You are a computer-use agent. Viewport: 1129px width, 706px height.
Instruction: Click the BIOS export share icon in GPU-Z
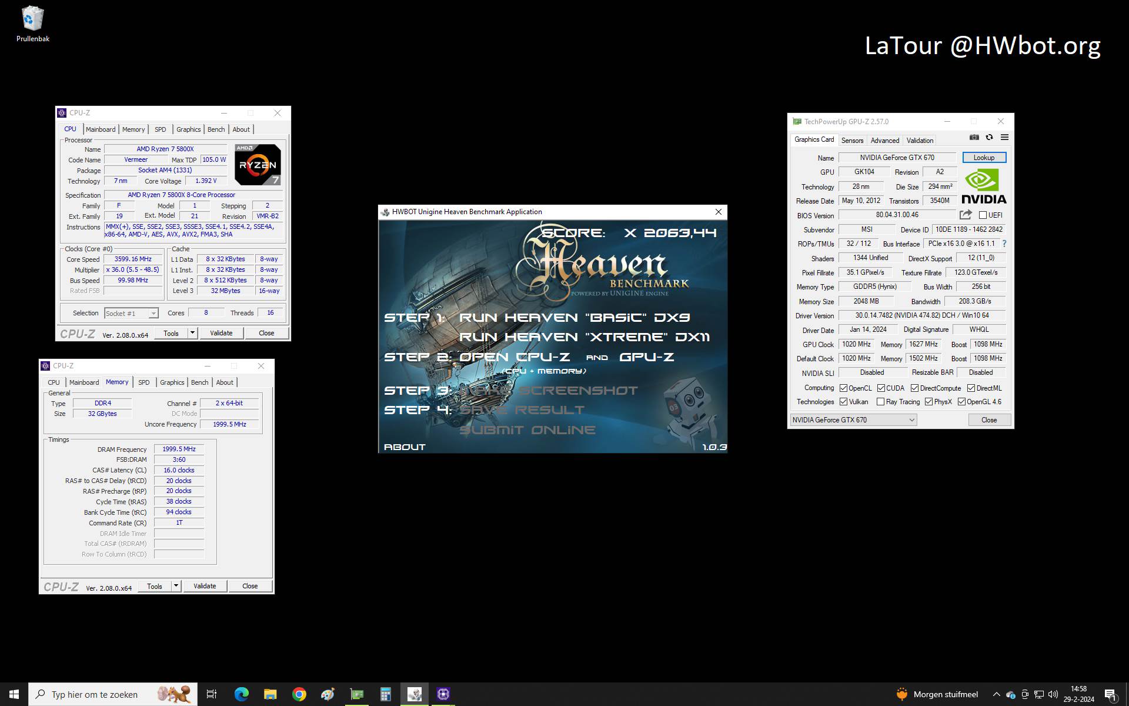(x=966, y=215)
